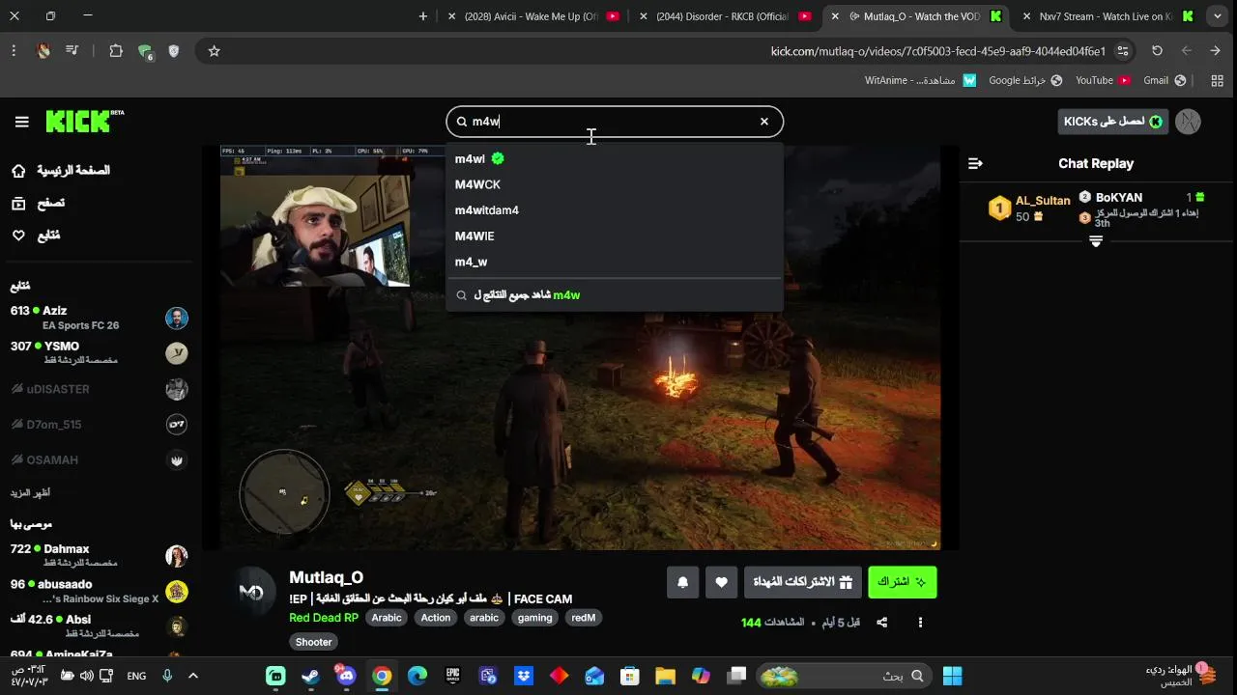Choose M4WCK from the search suggestions
This screenshot has height=695, width=1237.
coord(615,184)
